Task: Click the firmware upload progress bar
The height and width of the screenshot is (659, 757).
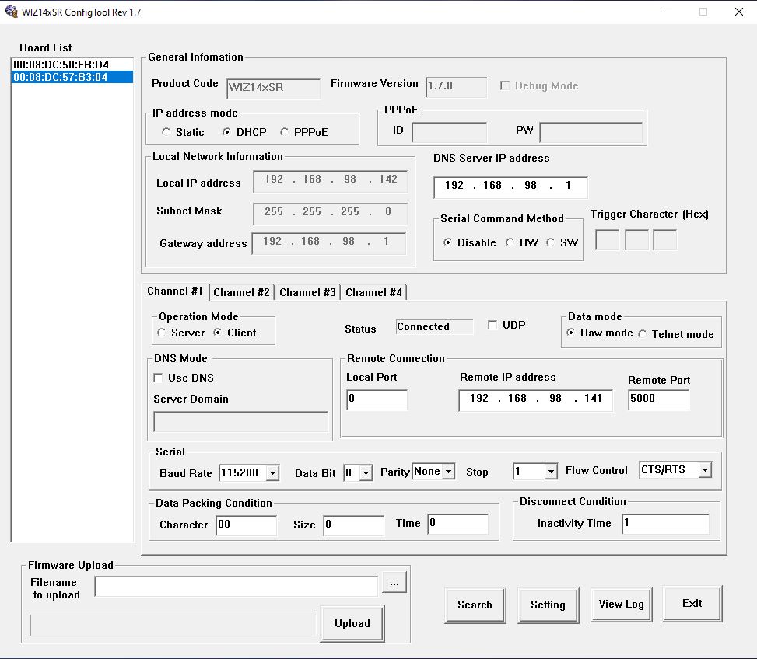Action: click(x=173, y=626)
